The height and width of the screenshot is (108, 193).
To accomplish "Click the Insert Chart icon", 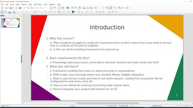I will click(x=91, y=8).
